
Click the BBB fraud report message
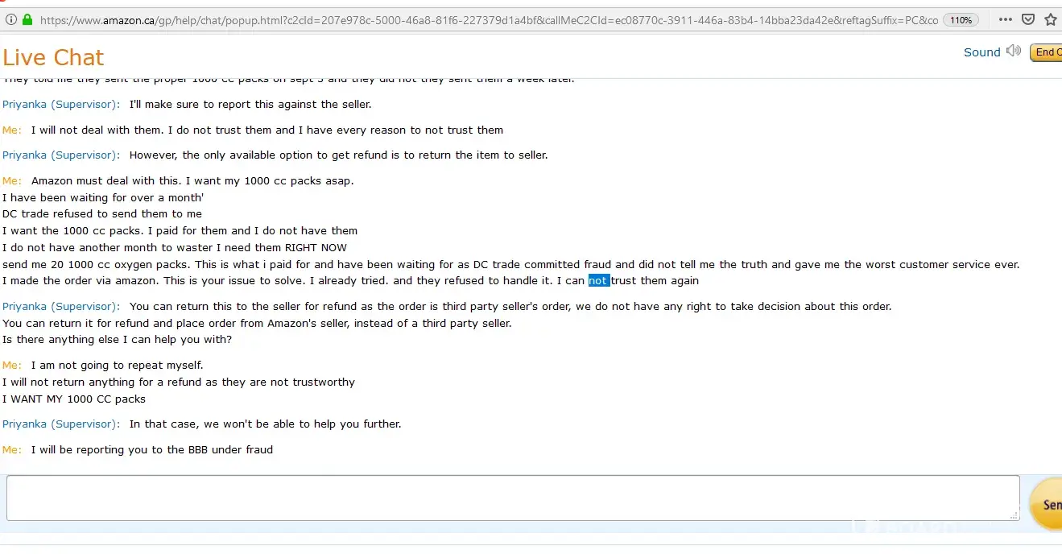click(152, 450)
